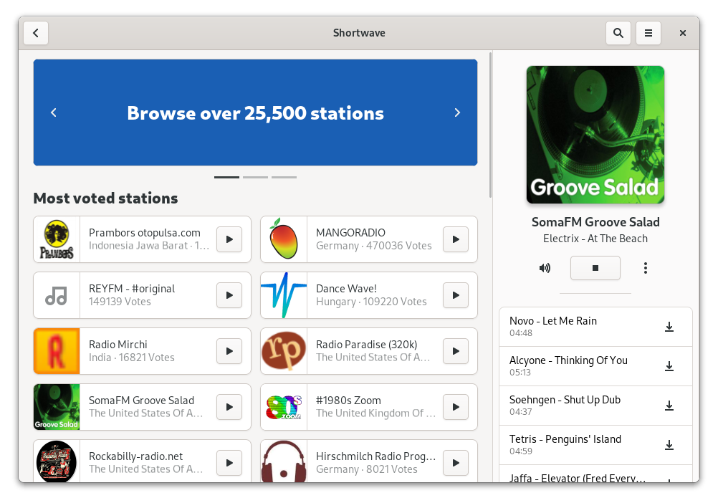
Task: Play Rockabilly-radio.net station
Action: 229,463
